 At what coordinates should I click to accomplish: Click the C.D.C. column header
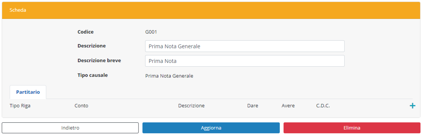[323, 106]
